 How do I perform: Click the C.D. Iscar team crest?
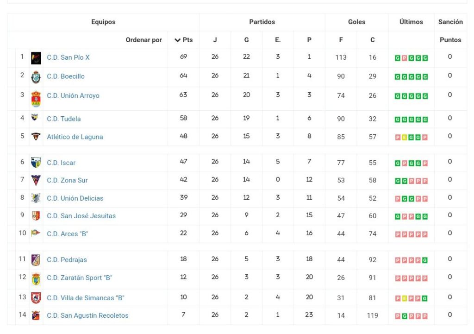tap(36, 163)
